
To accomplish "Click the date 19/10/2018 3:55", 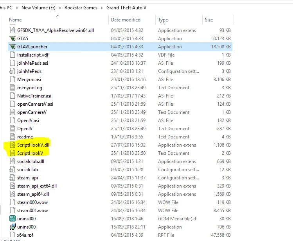I will [127, 137].
